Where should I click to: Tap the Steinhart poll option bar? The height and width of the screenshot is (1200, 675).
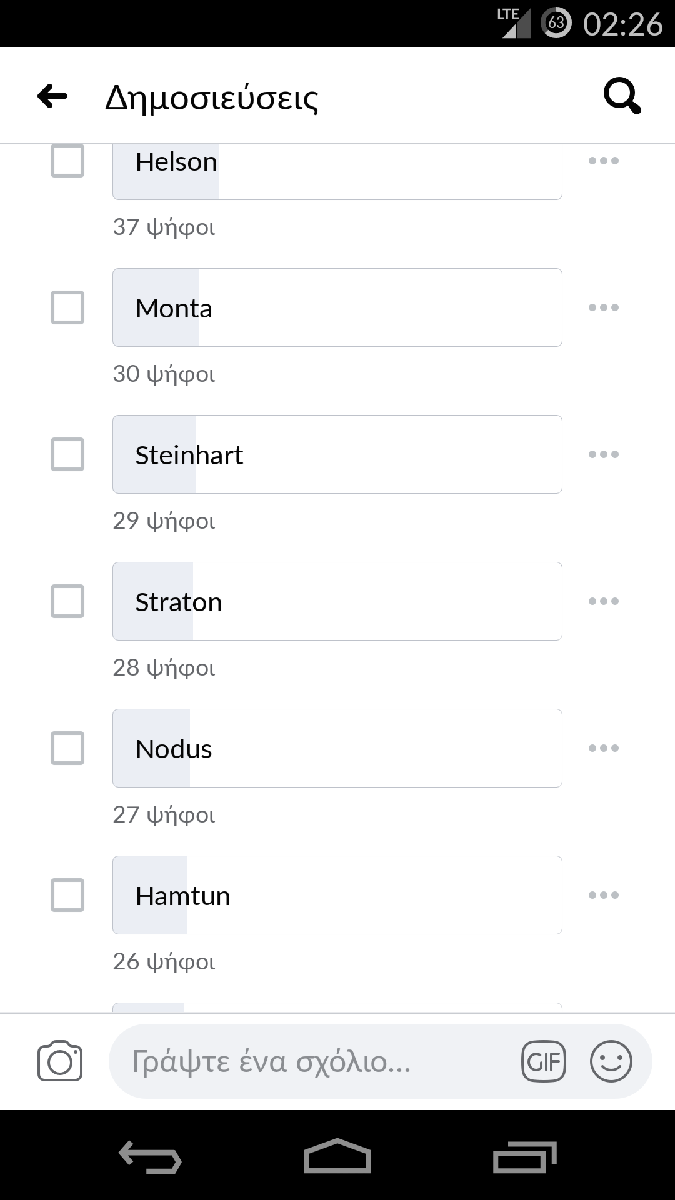(x=337, y=454)
